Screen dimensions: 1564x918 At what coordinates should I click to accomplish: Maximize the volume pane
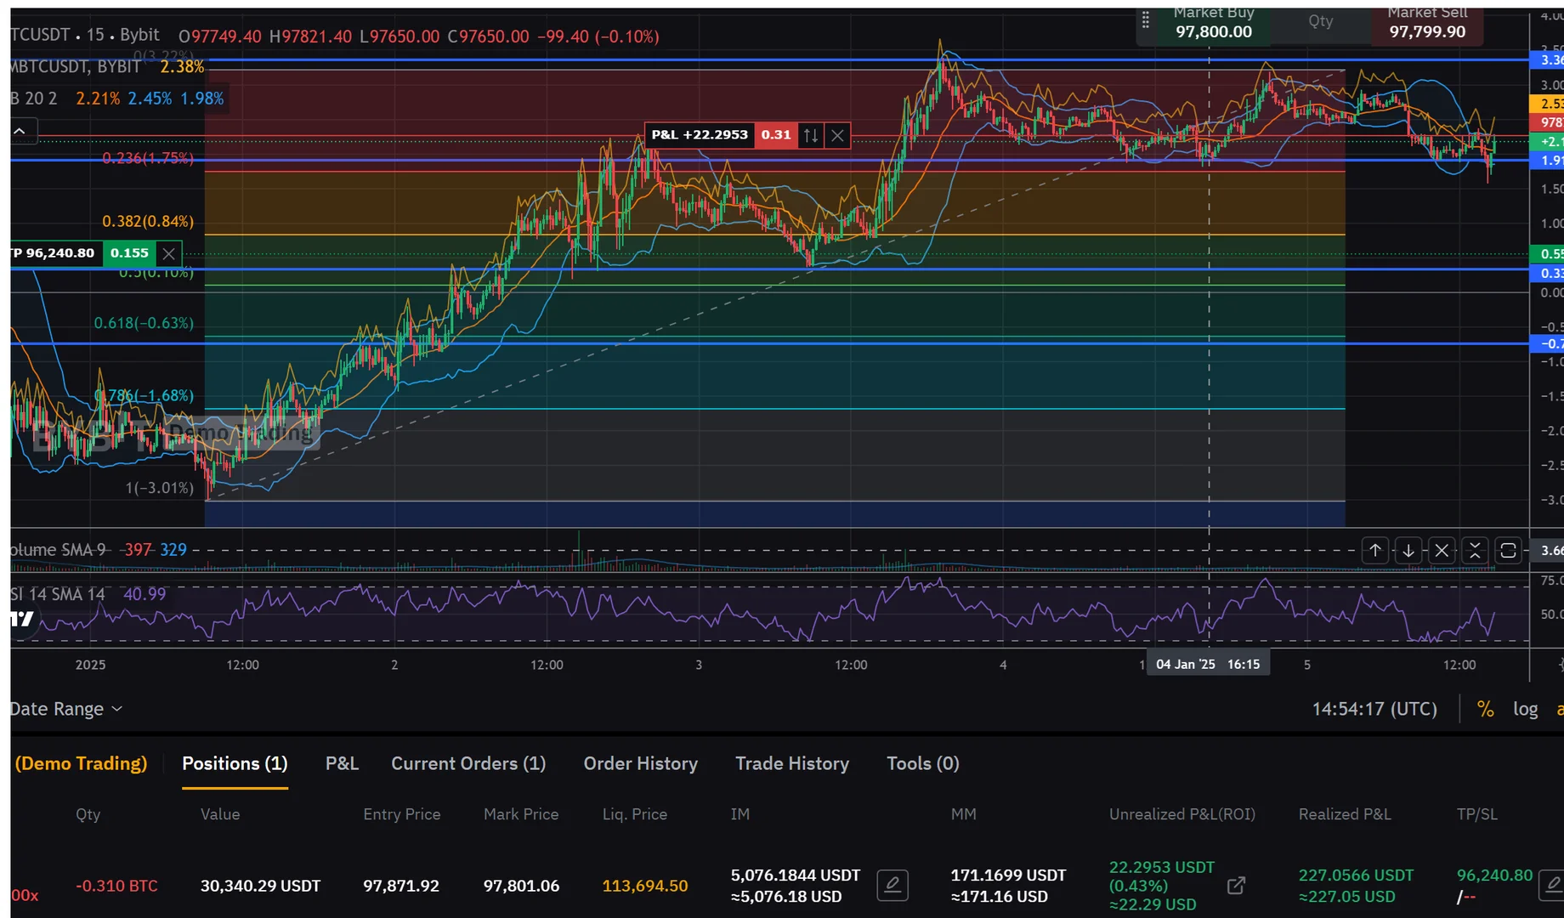point(1508,551)
